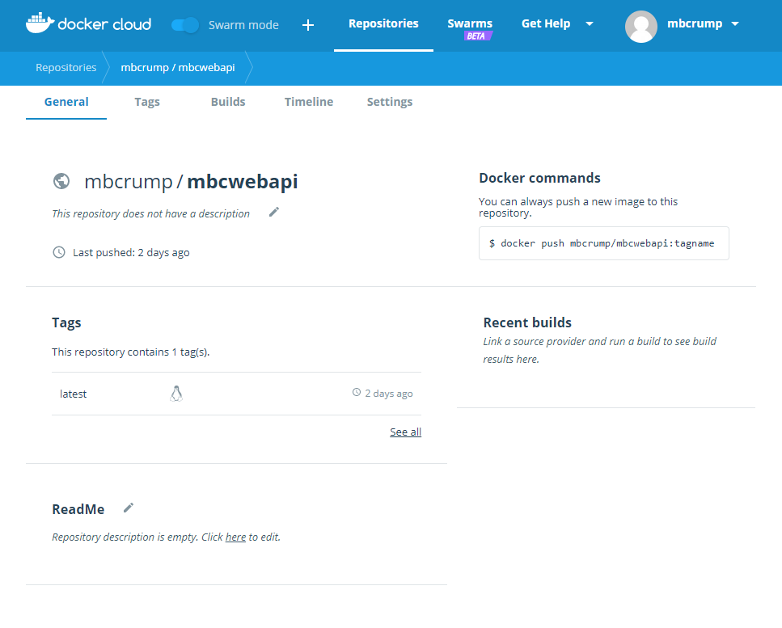
Task: Click the Docker commands heading
Action: (x=539, y=179)
